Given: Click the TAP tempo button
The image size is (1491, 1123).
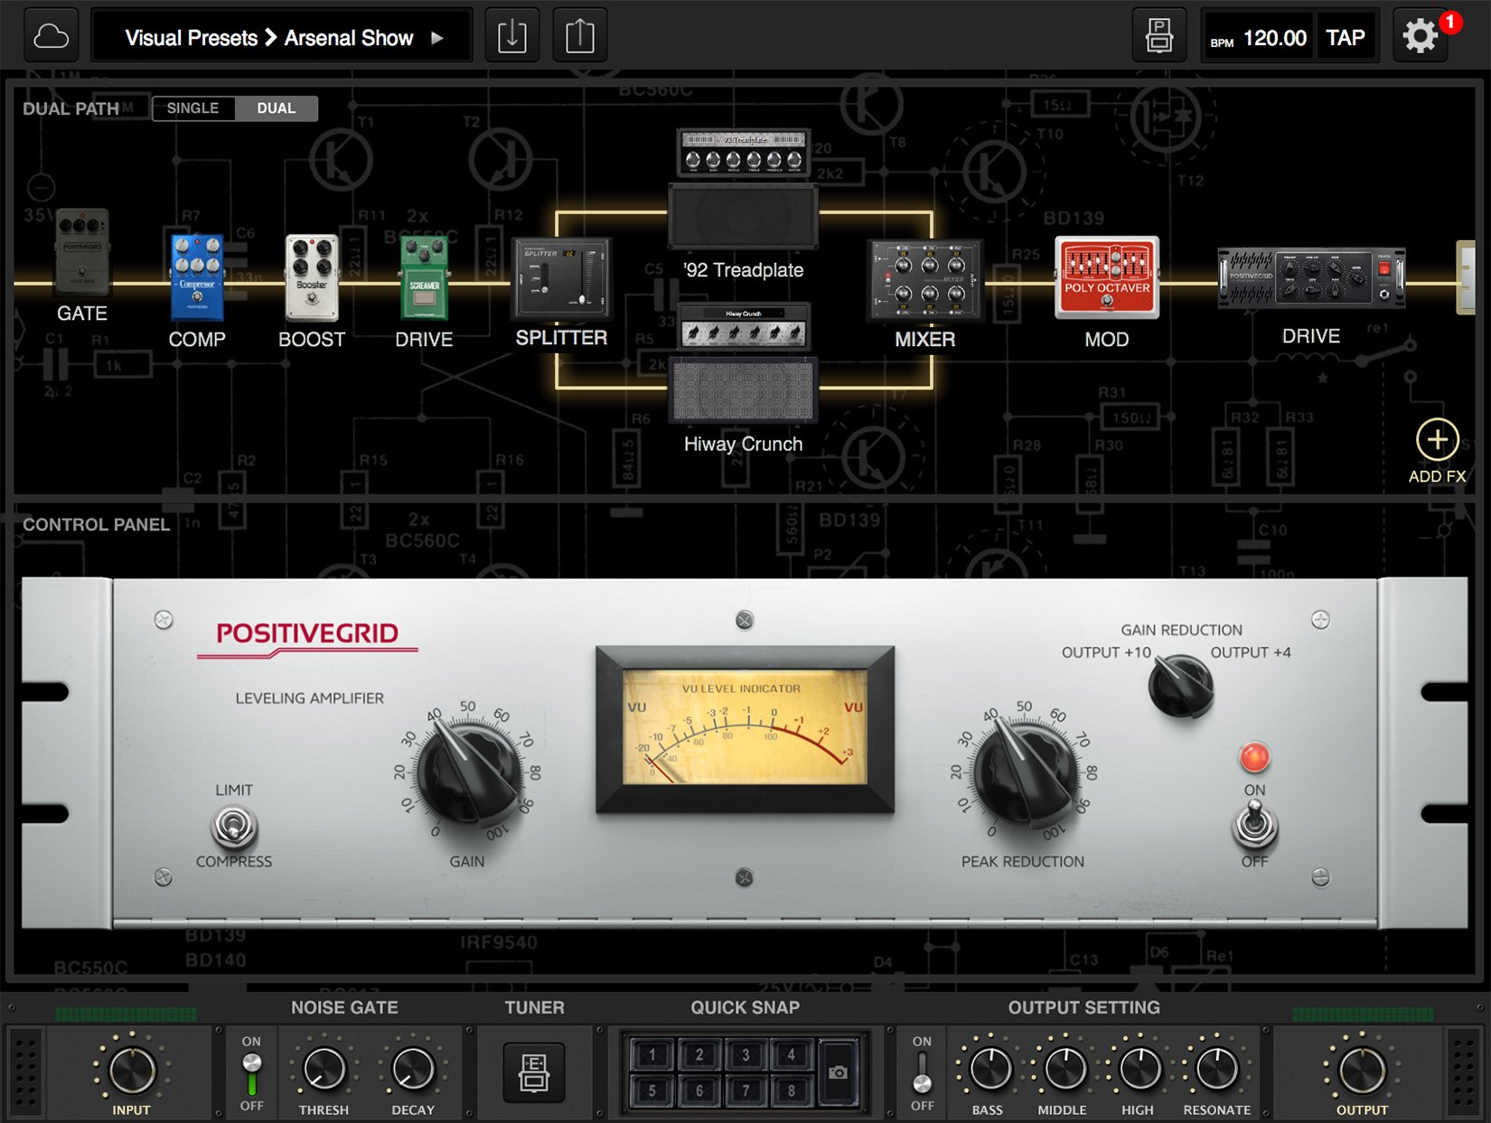Looking at the screenshot, I should (1346, 37).
